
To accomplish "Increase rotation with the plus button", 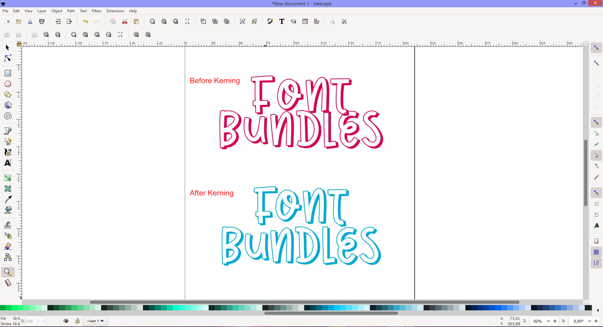I will (596, 321).
